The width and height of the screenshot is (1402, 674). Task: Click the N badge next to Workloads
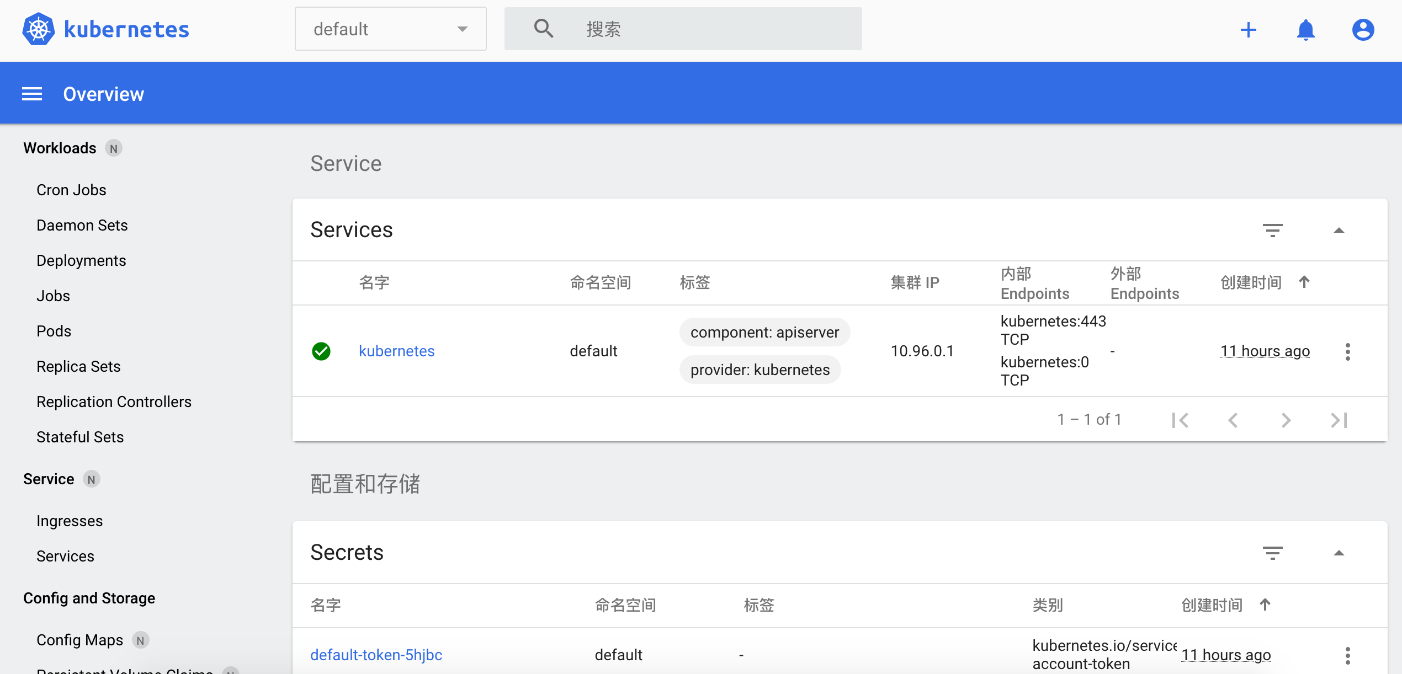point(114,148)
